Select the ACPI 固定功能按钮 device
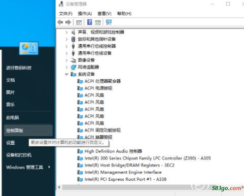Screen dimensions: 244x196 [x=102, y=130]
